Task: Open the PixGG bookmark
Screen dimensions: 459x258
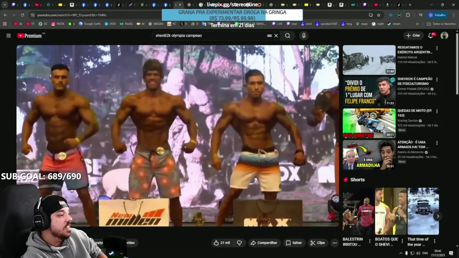Action: tap(127, 24)
